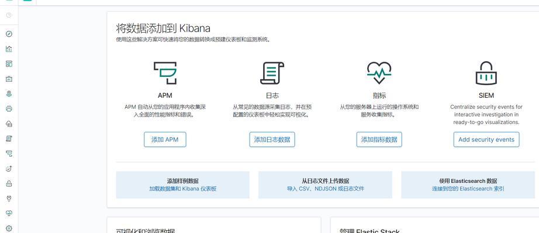Open Logs via the sidebar scroll icon
Image resolution: width=539 pixels, height=233 pixels.
click(x=9, y=139)
